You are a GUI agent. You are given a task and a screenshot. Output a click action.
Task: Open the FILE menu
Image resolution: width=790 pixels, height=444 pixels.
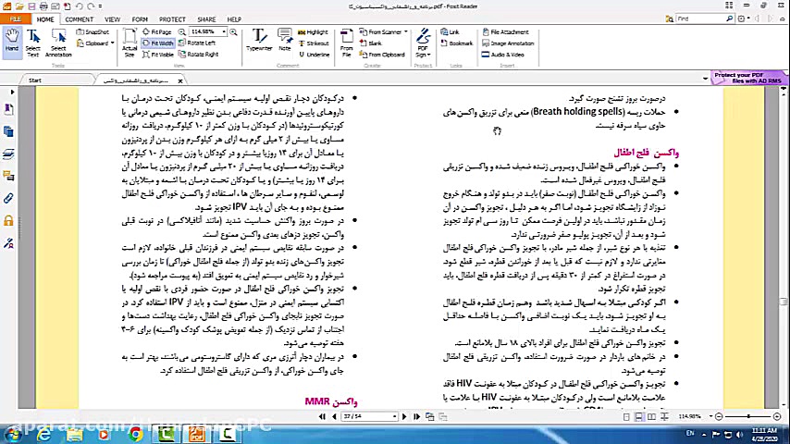[16, 19]
